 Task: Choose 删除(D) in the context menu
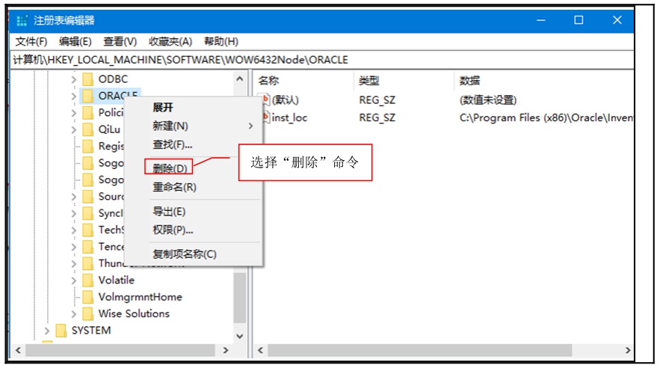coord(170,168)
